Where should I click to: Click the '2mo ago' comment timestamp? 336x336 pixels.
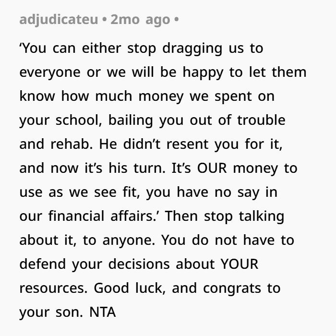point(140,20)
